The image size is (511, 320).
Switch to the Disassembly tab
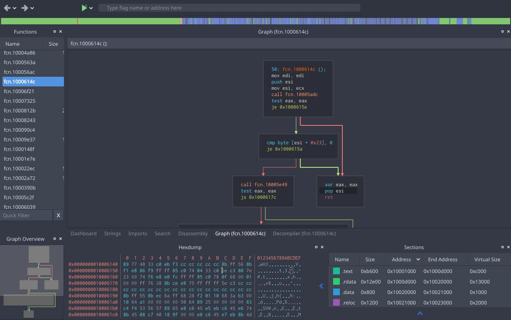[x=193, y=234]
